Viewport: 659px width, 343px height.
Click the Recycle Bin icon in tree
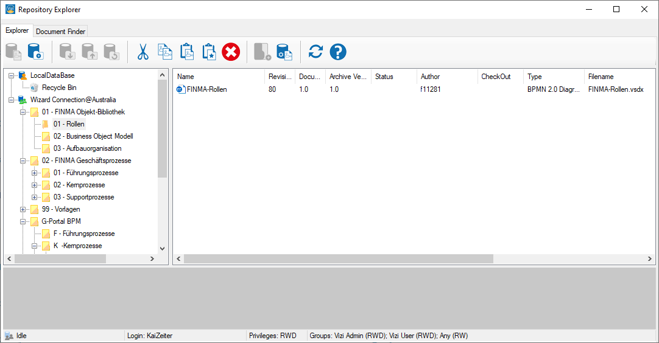pos(35,88)
